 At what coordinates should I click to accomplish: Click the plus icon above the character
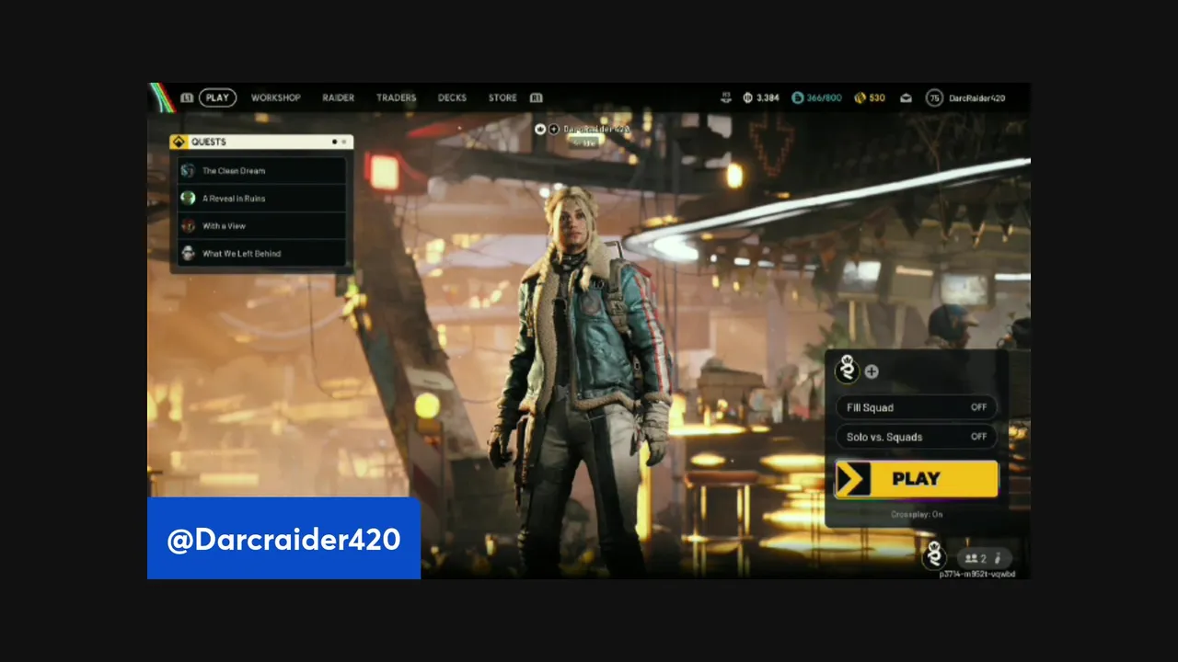click(554, 129)
